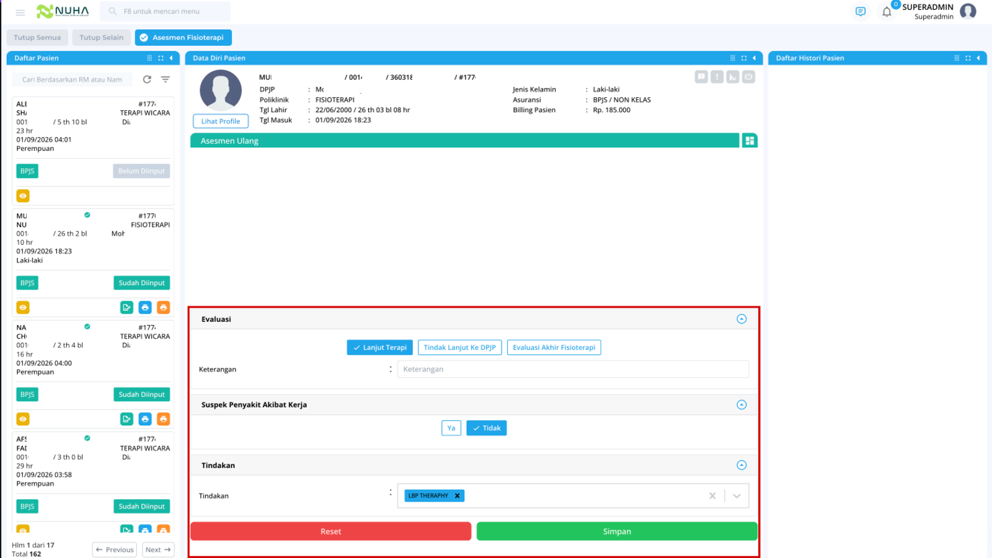Open the grid layout icon beside Asesmen Ulang

750,141
